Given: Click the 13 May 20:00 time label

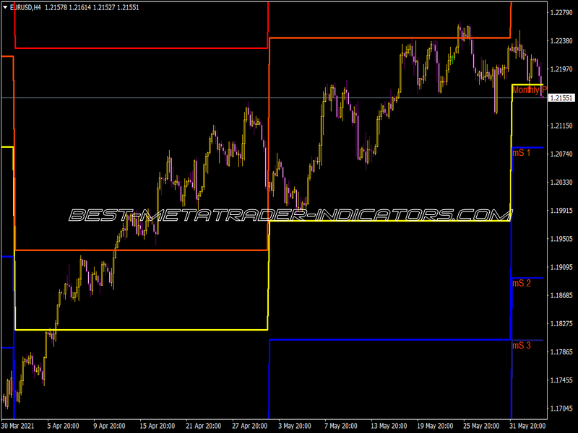Looking at the screenshot, I should coord(389,426).
